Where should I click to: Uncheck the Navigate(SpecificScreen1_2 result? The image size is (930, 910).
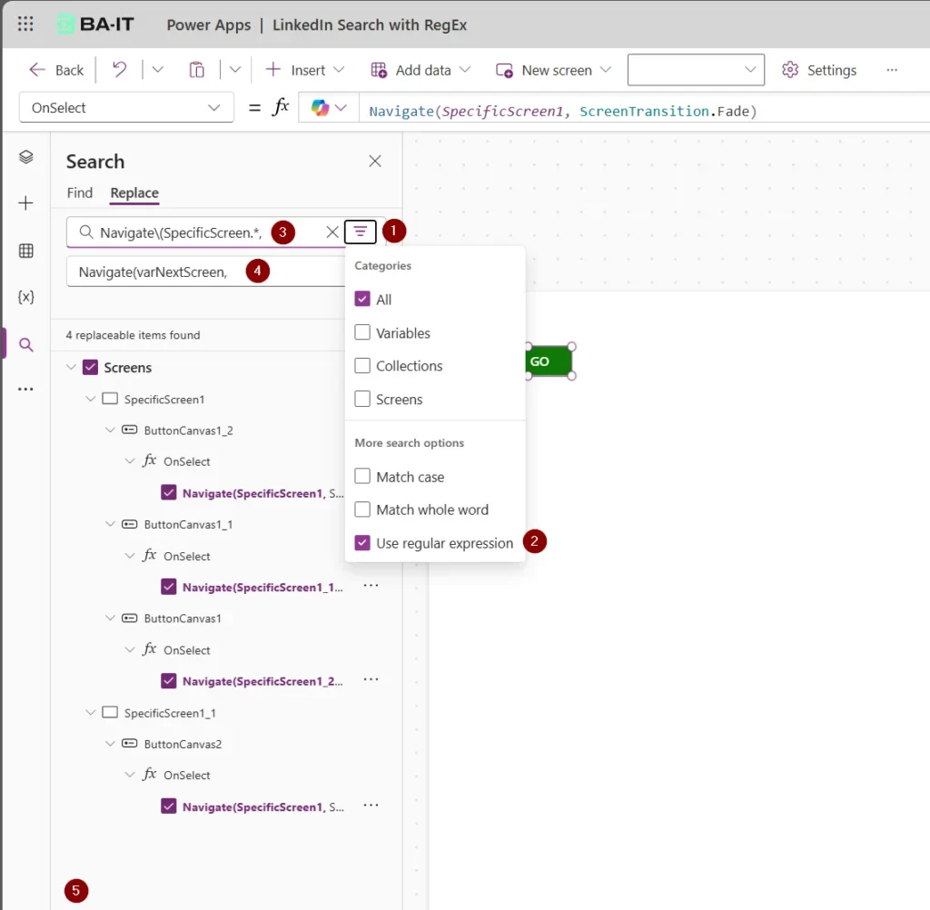[x=168, y=680]
